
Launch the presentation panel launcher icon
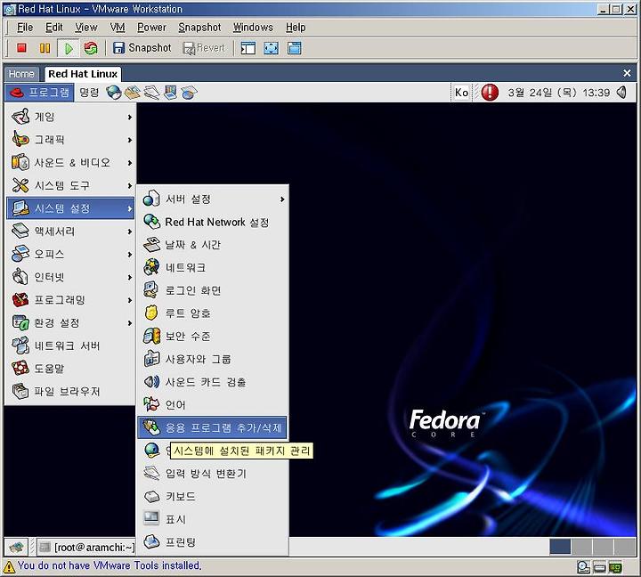[170, 93]
